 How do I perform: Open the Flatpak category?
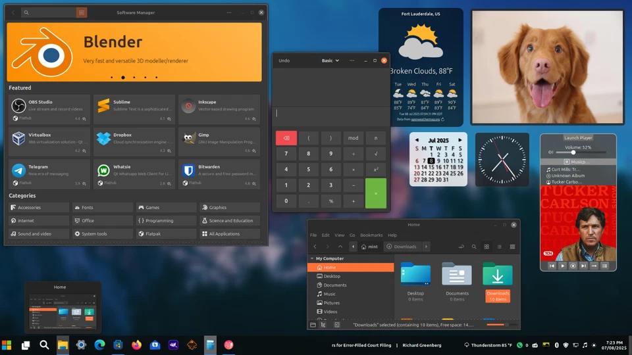tap(166, 233)
